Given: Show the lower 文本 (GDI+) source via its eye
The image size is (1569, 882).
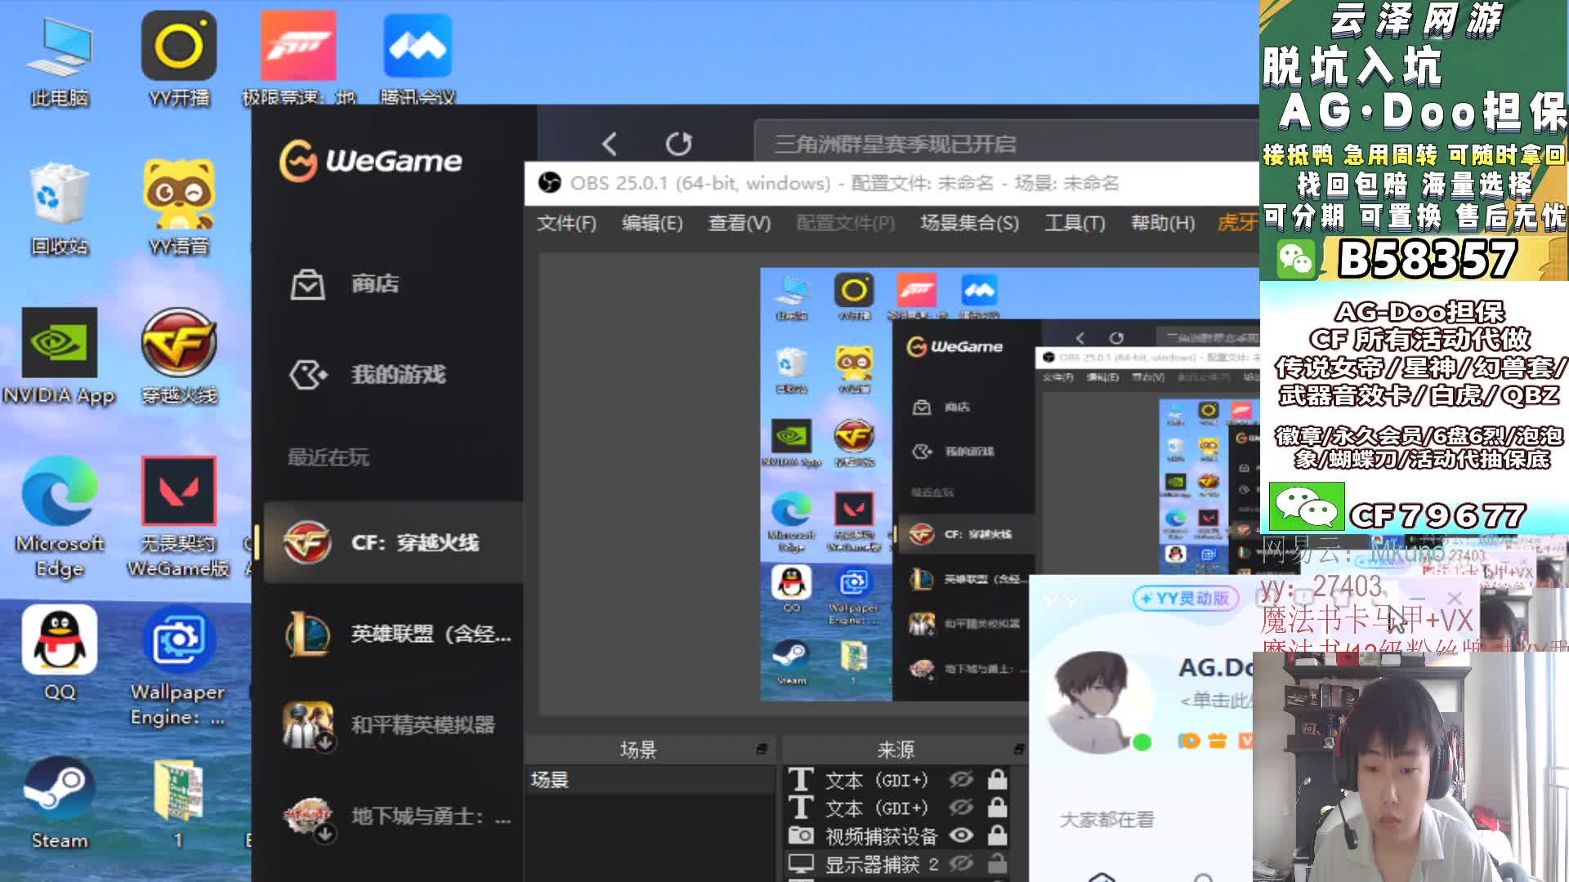Looking at the screenshot, I should [x=961, y=808].
